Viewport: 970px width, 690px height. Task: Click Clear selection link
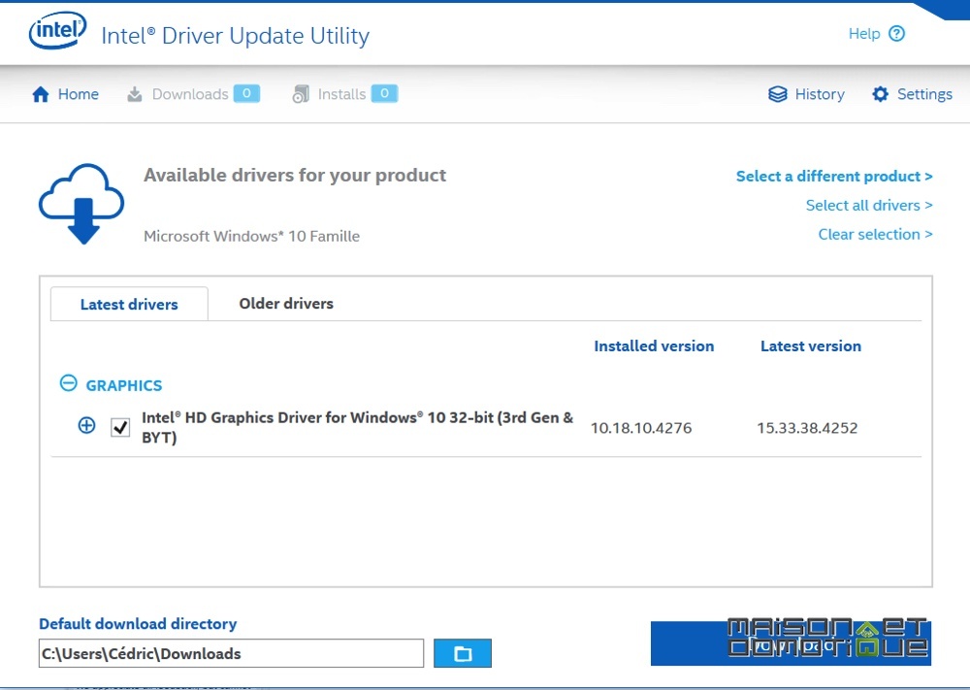tap(875, 235)
